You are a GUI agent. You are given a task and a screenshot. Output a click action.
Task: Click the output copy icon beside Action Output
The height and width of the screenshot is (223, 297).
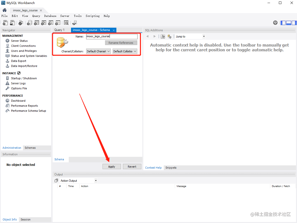tap(56, 181)
